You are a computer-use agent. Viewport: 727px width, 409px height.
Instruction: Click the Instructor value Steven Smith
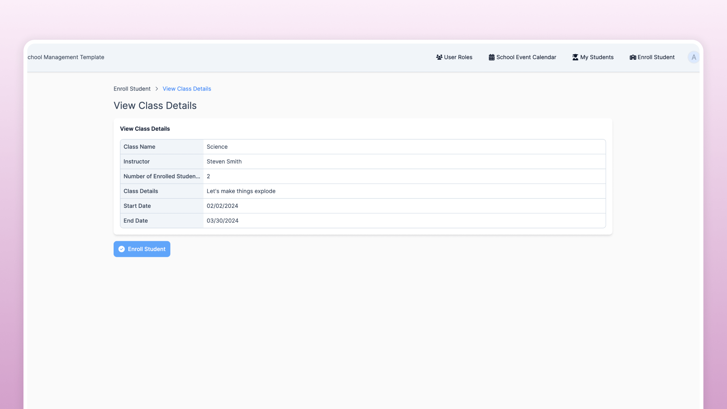(224, 162)
